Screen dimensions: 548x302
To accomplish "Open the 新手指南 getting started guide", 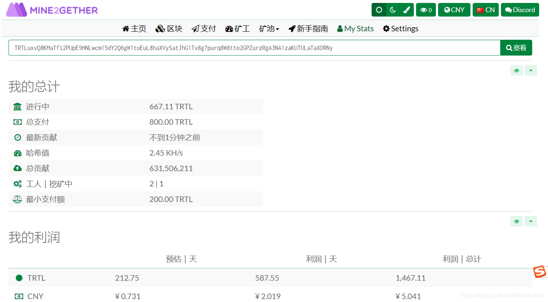I will tap(308, 29).
